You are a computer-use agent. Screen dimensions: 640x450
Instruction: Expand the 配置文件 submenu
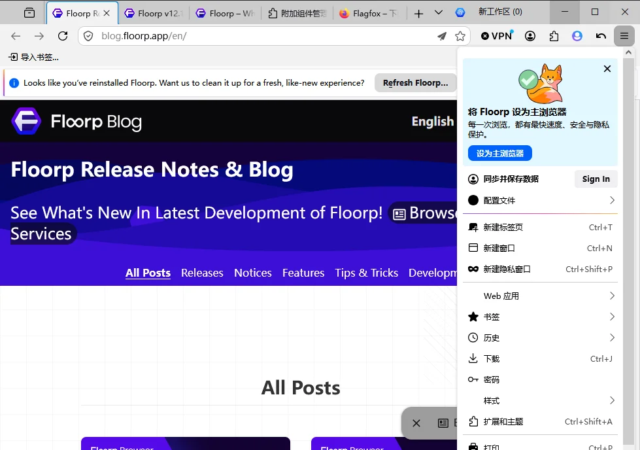[541, 200]
